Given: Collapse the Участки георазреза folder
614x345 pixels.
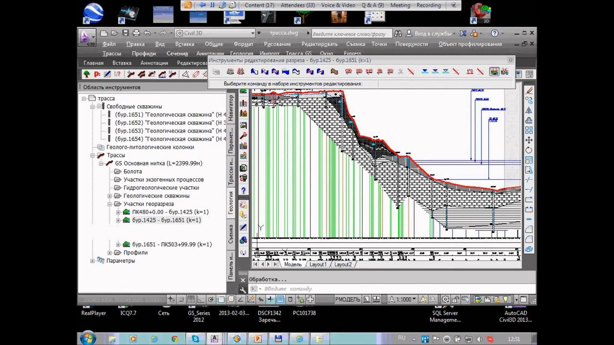Looking at the screenshot, I should (x=110, y=204).
